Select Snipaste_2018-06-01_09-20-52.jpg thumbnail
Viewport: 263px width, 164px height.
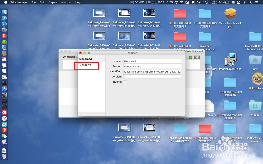coord(149,13)
